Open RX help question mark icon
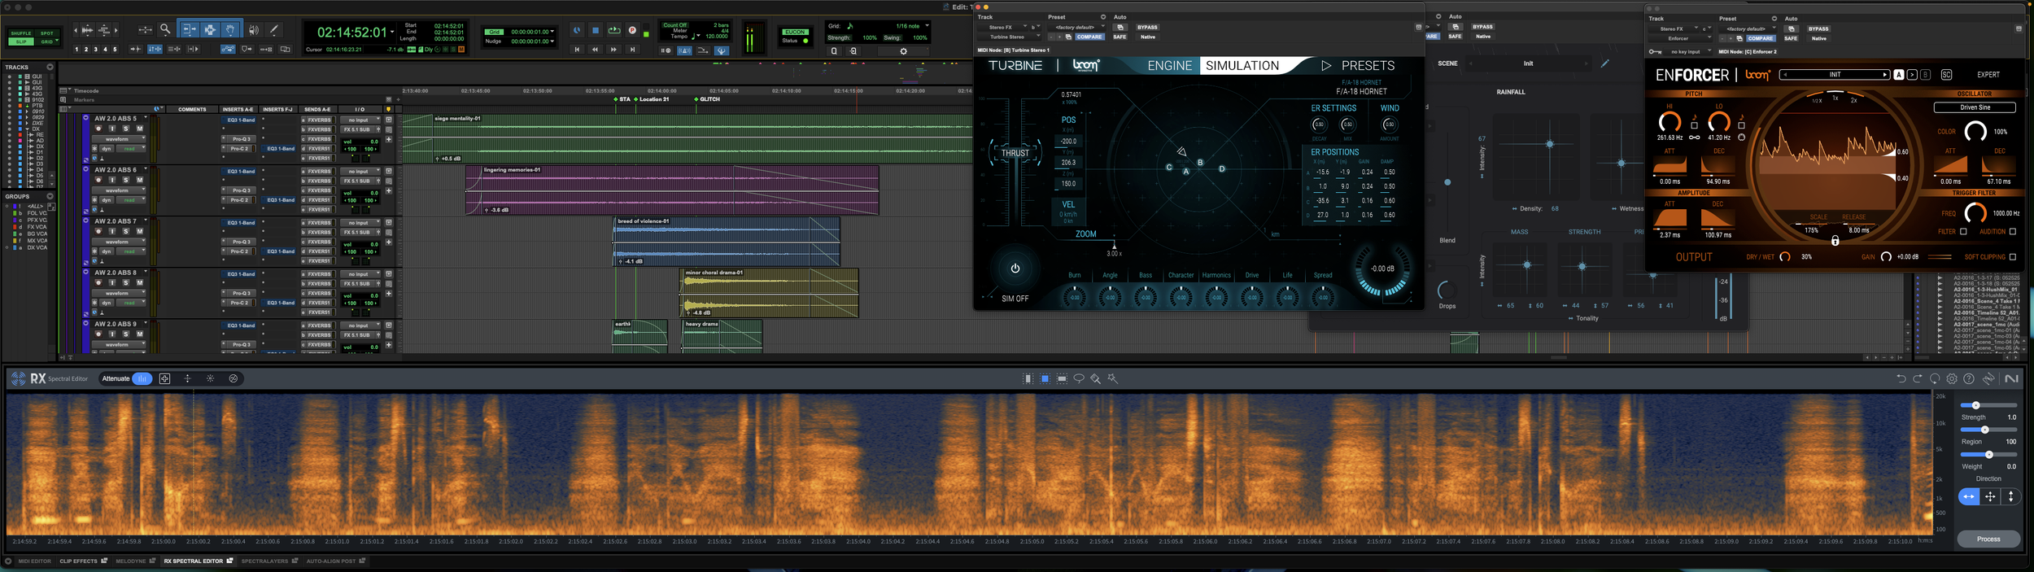Image resolution: width=2034 pixels, height=572 pixels. pos(1969,378)
